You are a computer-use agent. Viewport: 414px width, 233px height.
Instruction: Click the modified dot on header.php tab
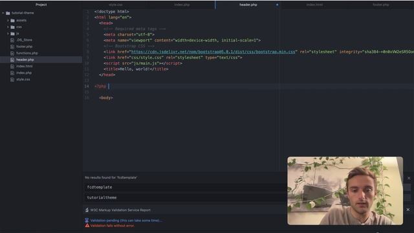[x=277, y=5]
